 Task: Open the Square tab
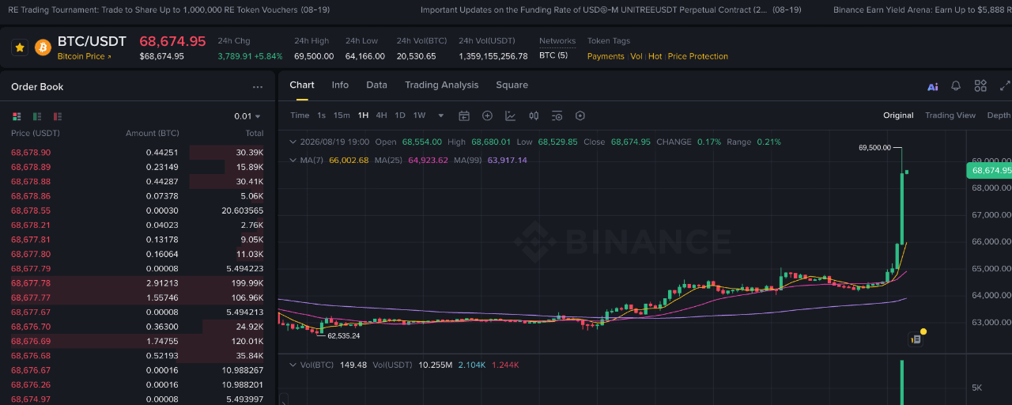click(512, 85)
